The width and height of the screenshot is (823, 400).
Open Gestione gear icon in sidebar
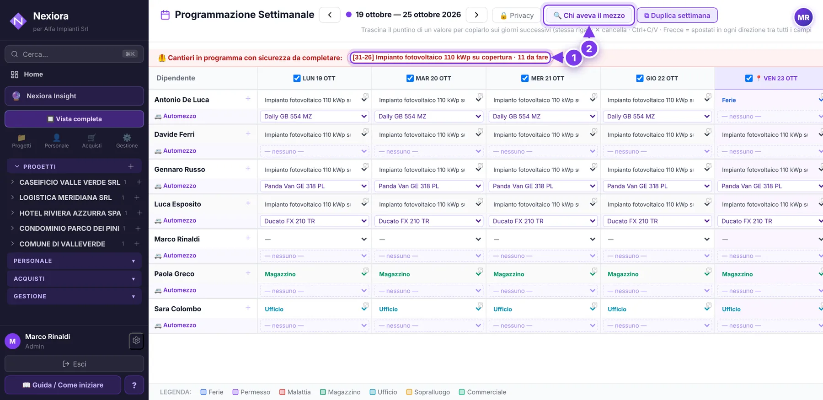tap(127, 138)
